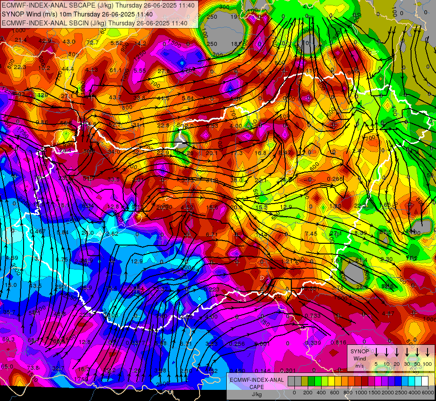Image resolution: width=436 pixels, height=401 pixels.
Task: Click the 0.266 CIN value on map
Action: pyautogui.click(x=335, y=179)
